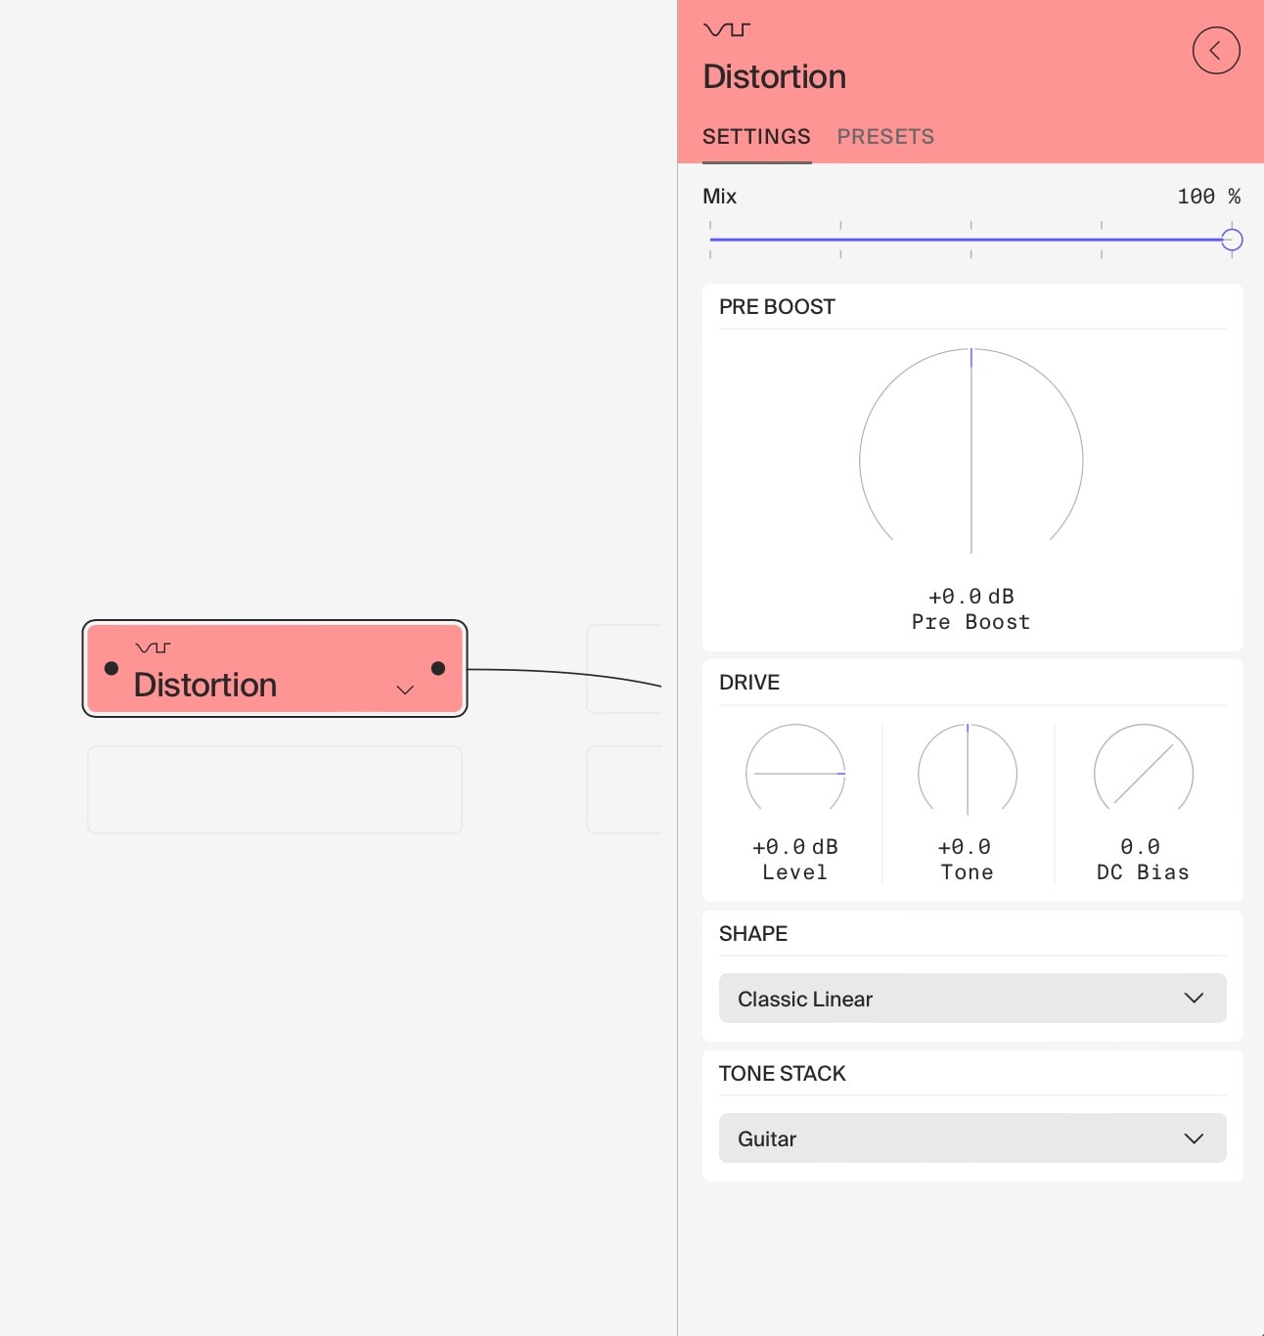This screenshot has width=1264, height=1336.
Task: Click the DRIVE section header
Action: pos(749,682)
